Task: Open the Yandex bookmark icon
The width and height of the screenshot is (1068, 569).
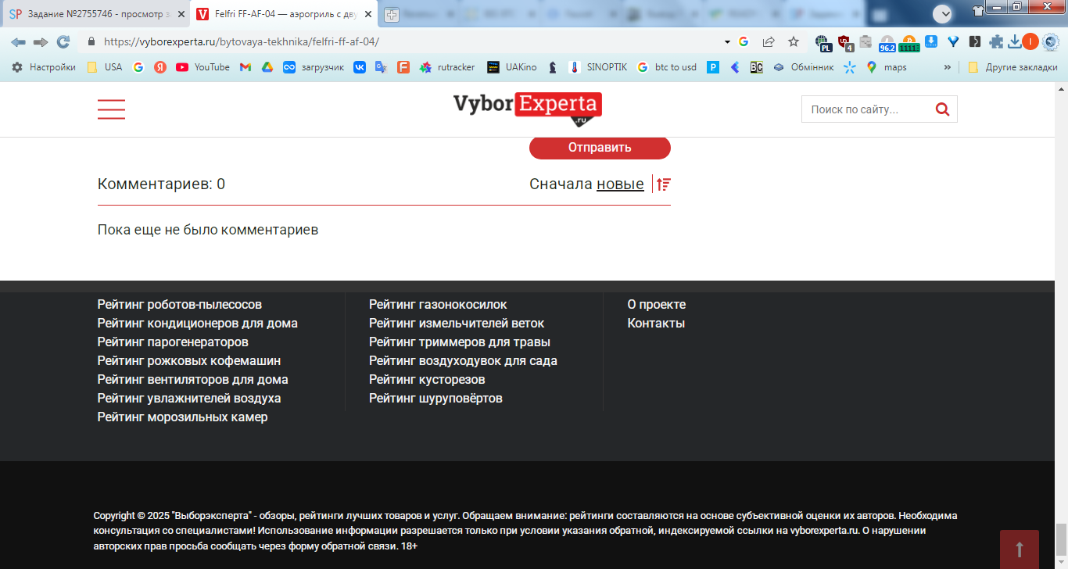Action: pos(160,67)
